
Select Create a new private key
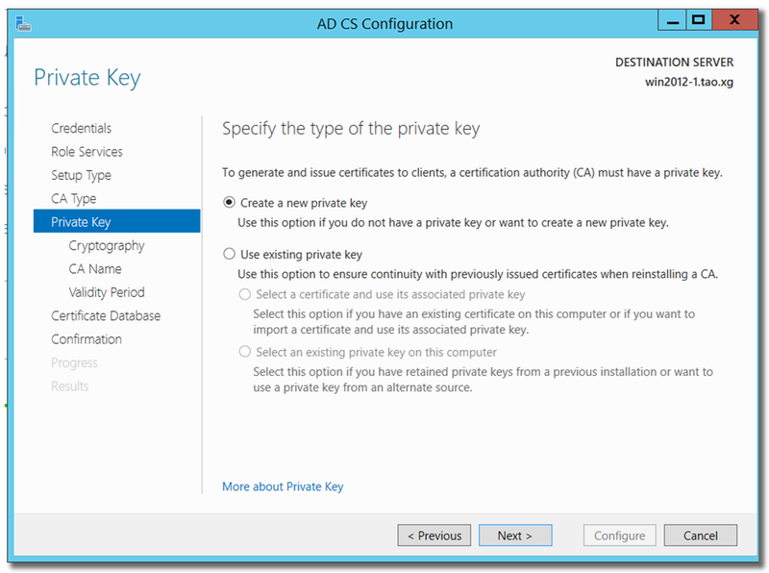[x=229, y=203]
